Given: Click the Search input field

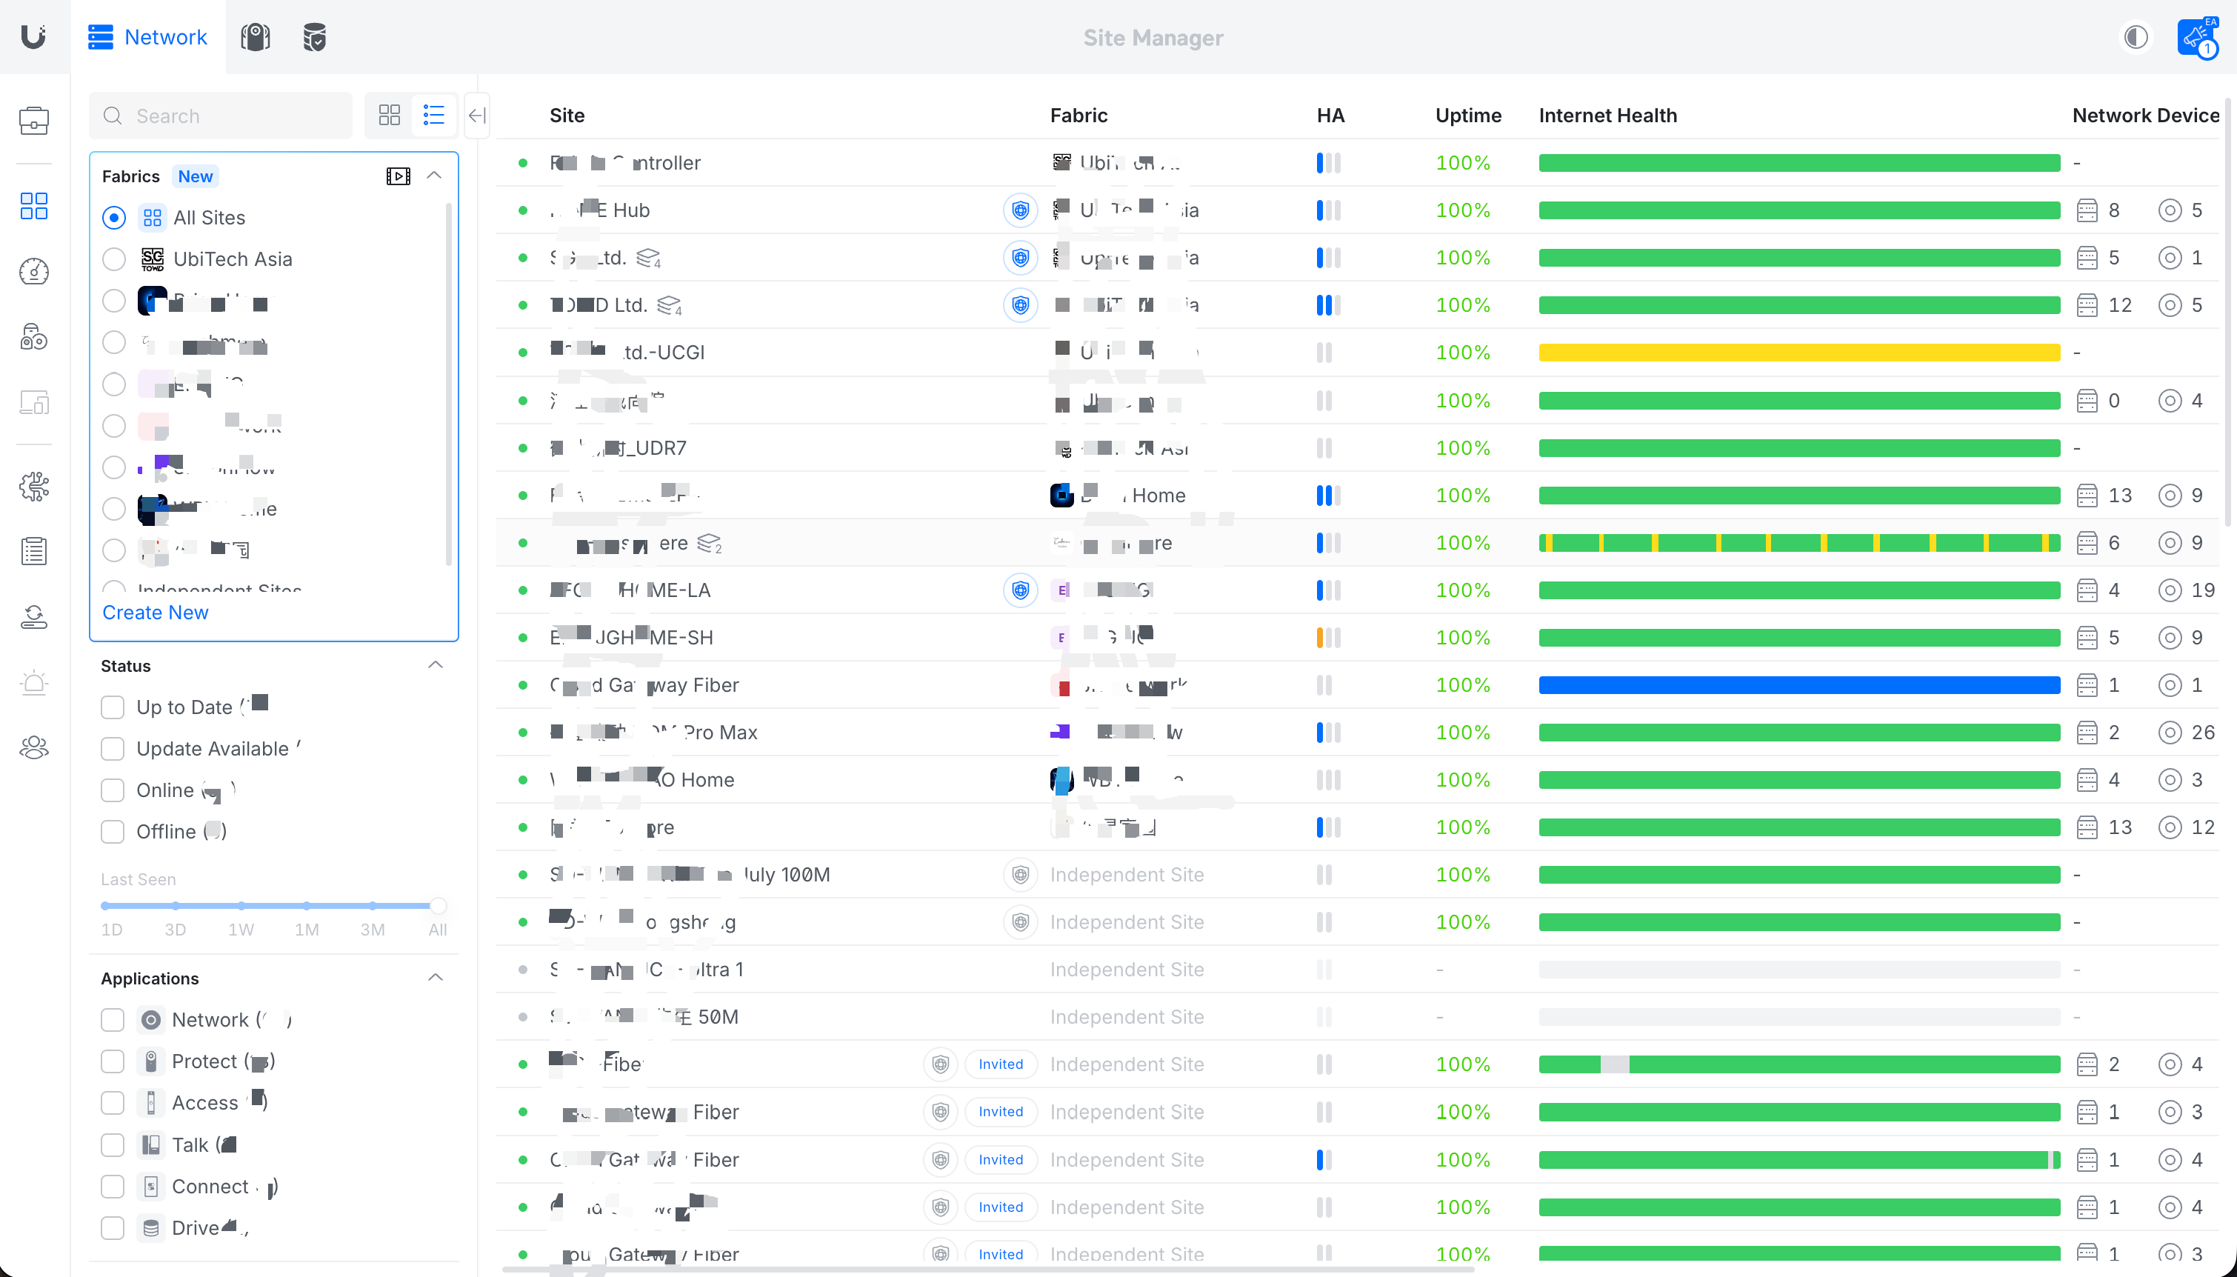Looking at the screenshot, I should 220,116.
